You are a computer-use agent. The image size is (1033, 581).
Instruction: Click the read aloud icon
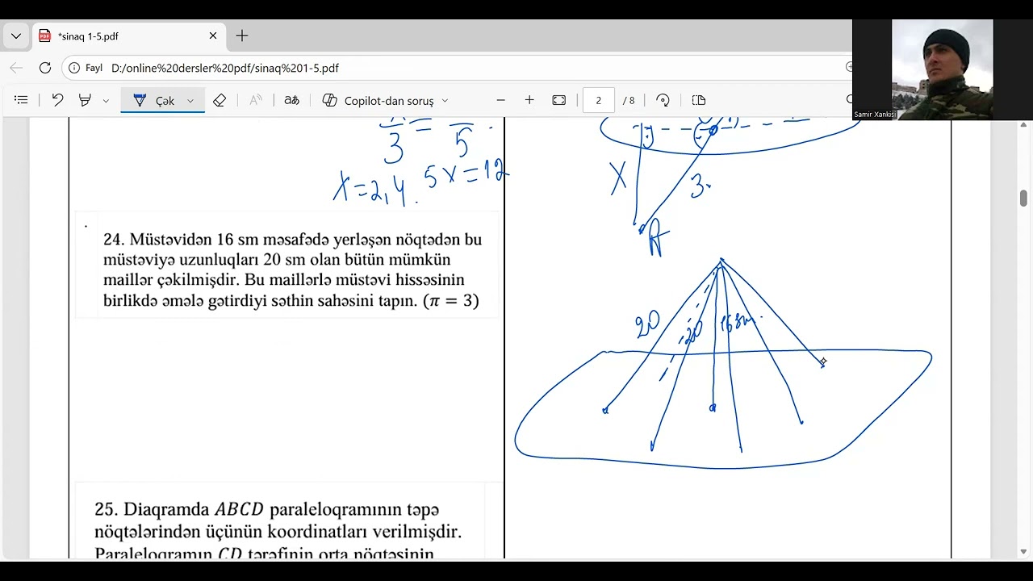tap(256, 100)
